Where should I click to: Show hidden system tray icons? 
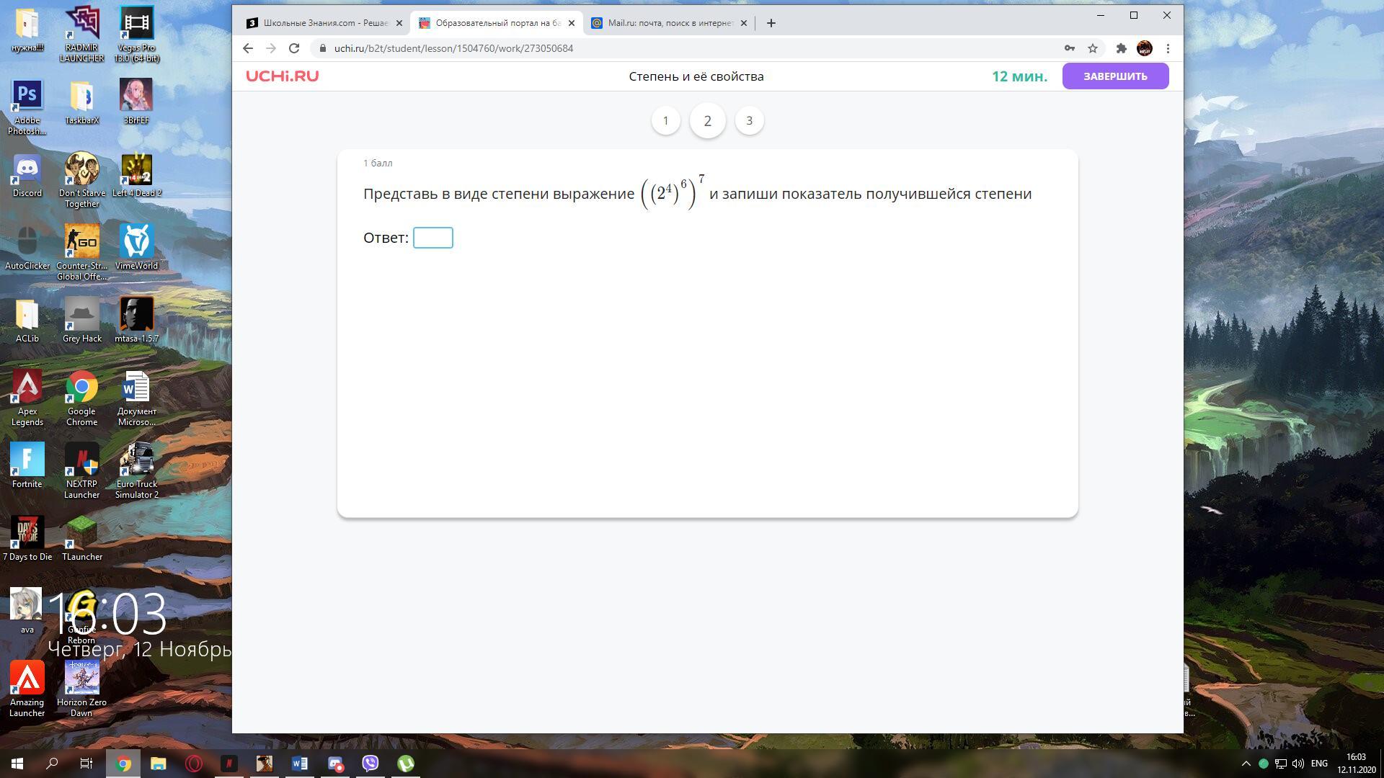1246,764
